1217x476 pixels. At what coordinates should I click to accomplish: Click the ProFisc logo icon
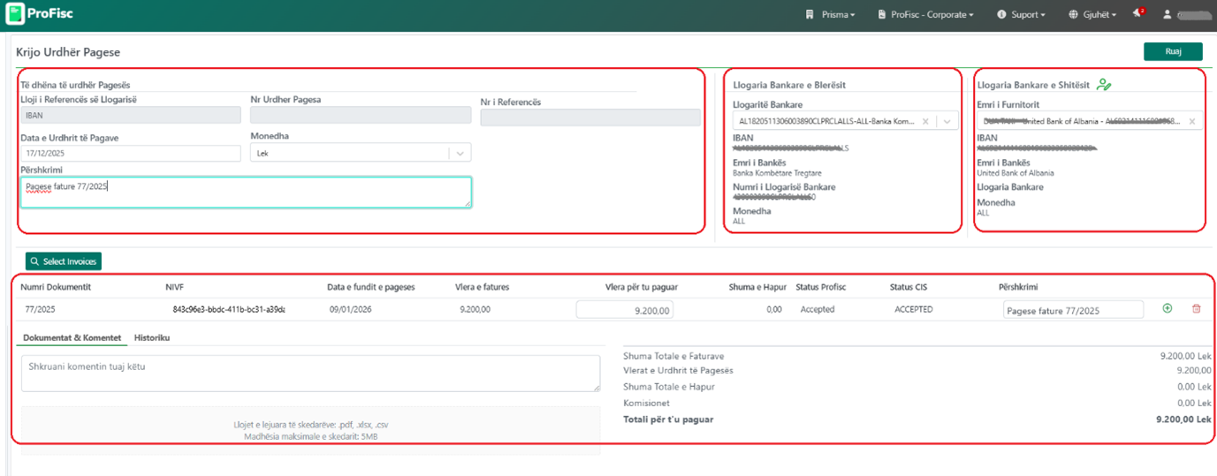[x=15, y=15]
